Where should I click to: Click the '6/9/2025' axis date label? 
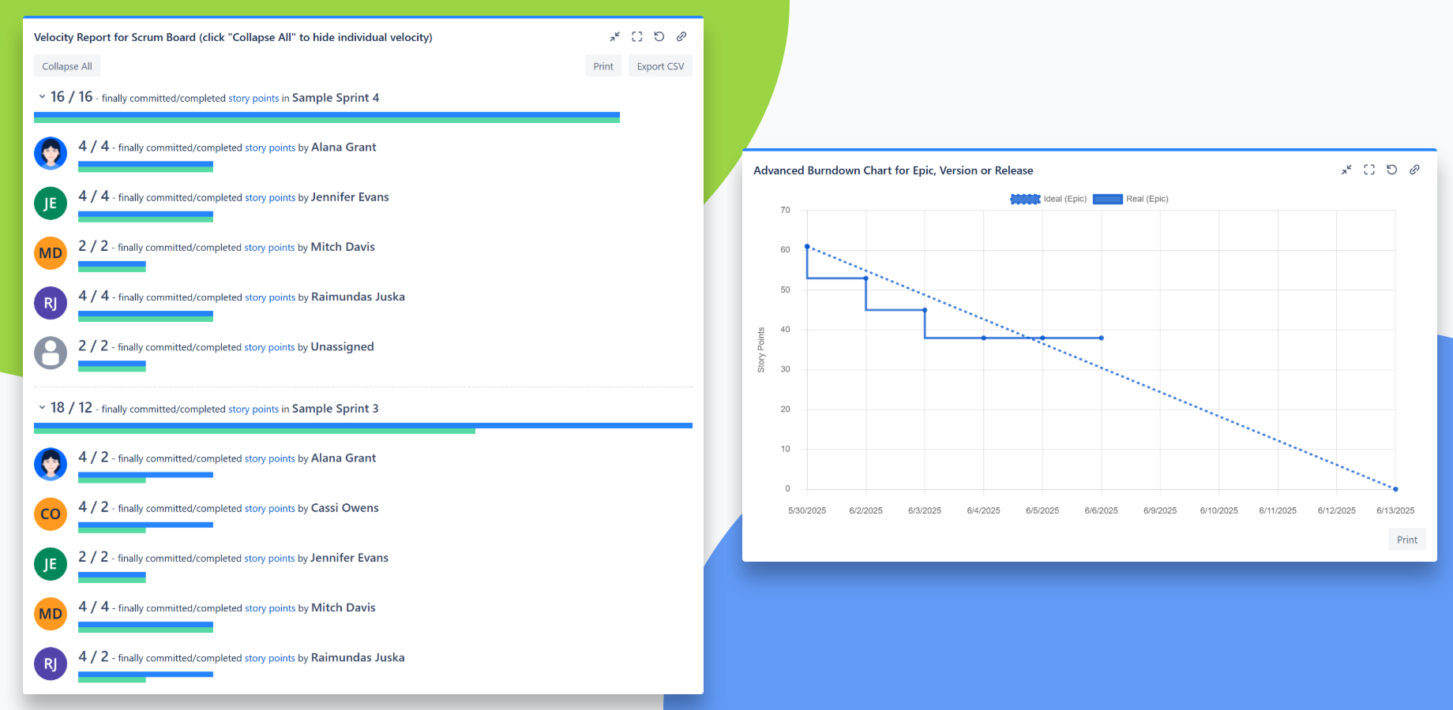pos(1160,510)
